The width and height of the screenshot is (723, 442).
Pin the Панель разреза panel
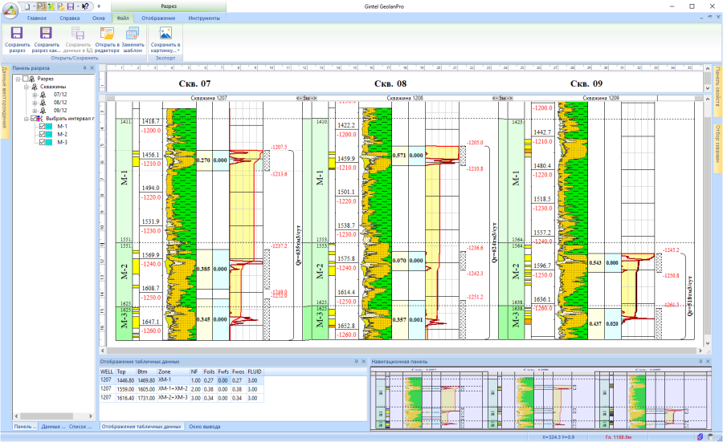[84, 68]
